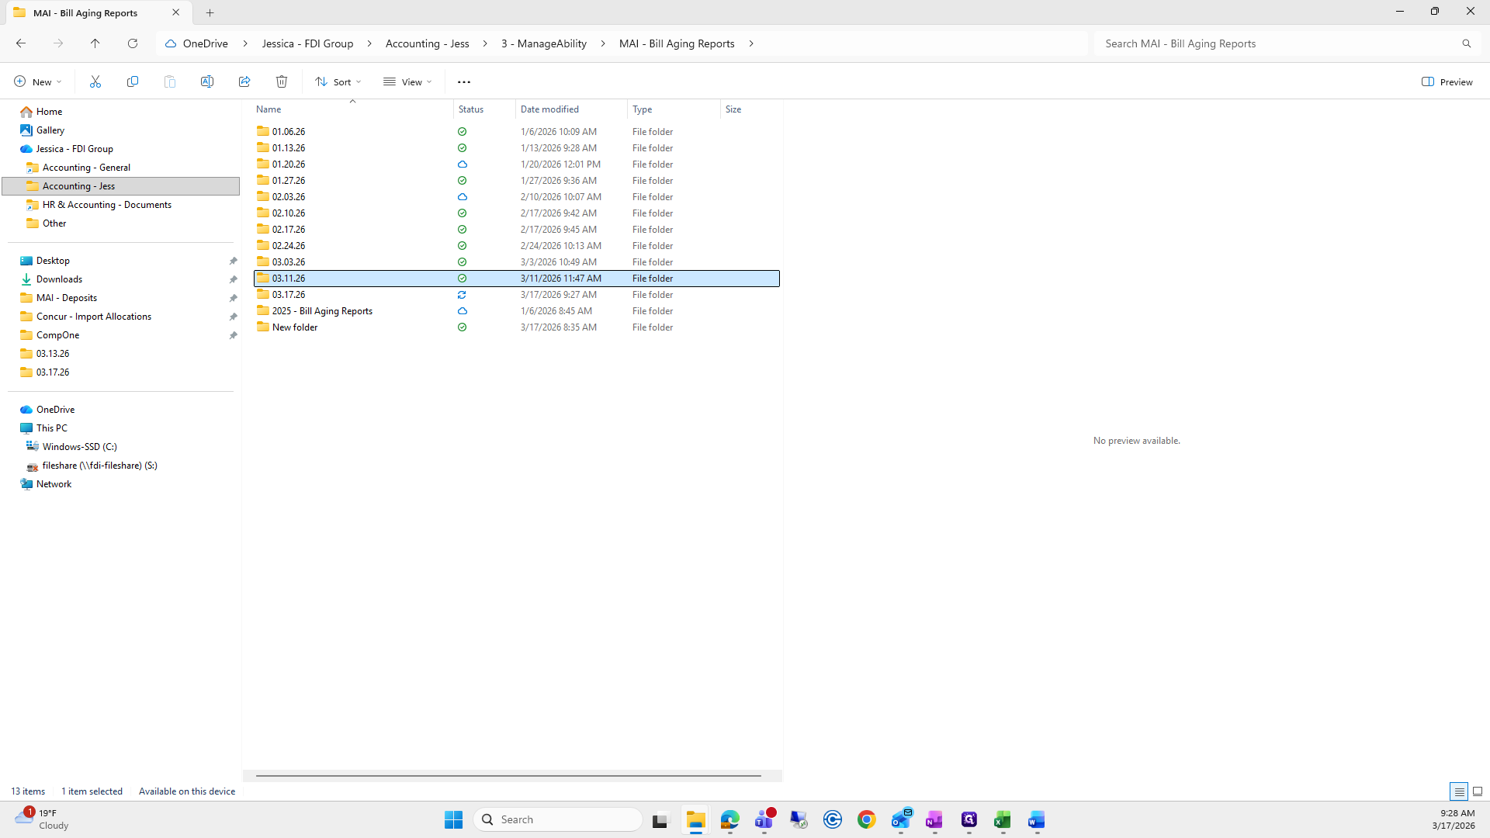Screen dimensions: 1490x838
Task: Click the horizontal scrollbar at bottom
Action: point(508,775)
